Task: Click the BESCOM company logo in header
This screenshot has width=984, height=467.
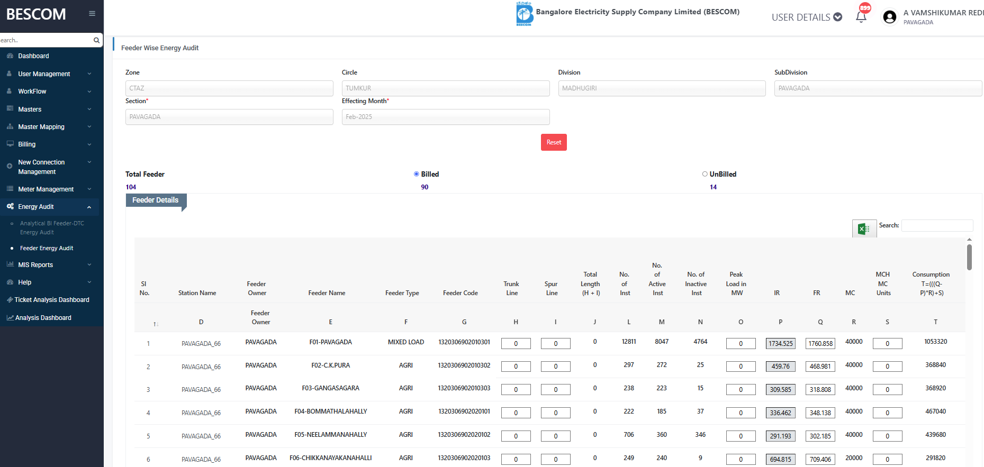Action: [524, 14]
